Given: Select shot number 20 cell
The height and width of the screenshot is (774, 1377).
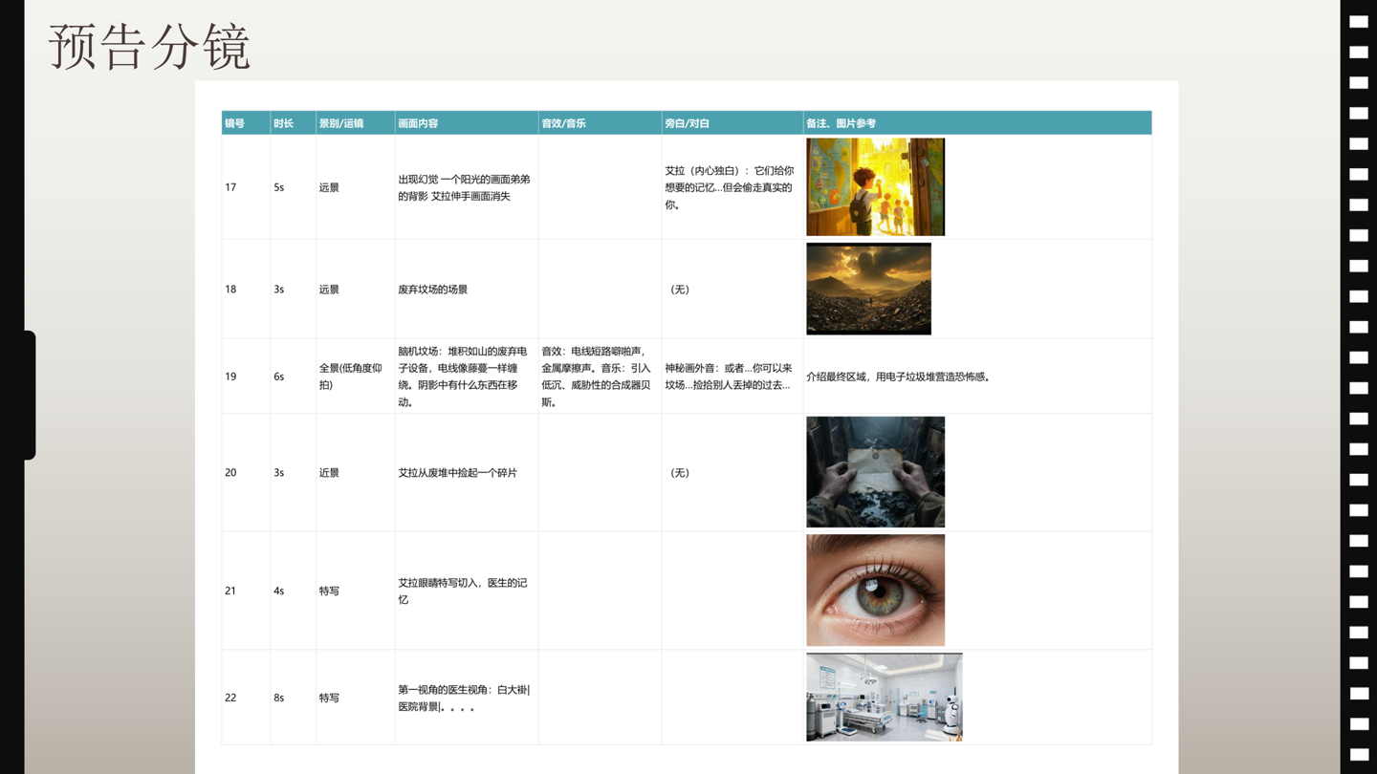Looking at the screenshot, I should tap(246, 472).
